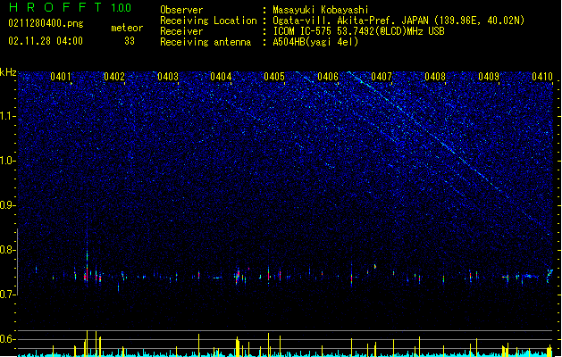
Task: Click the 0.9 kHz axis label
Action: [8, 205]
